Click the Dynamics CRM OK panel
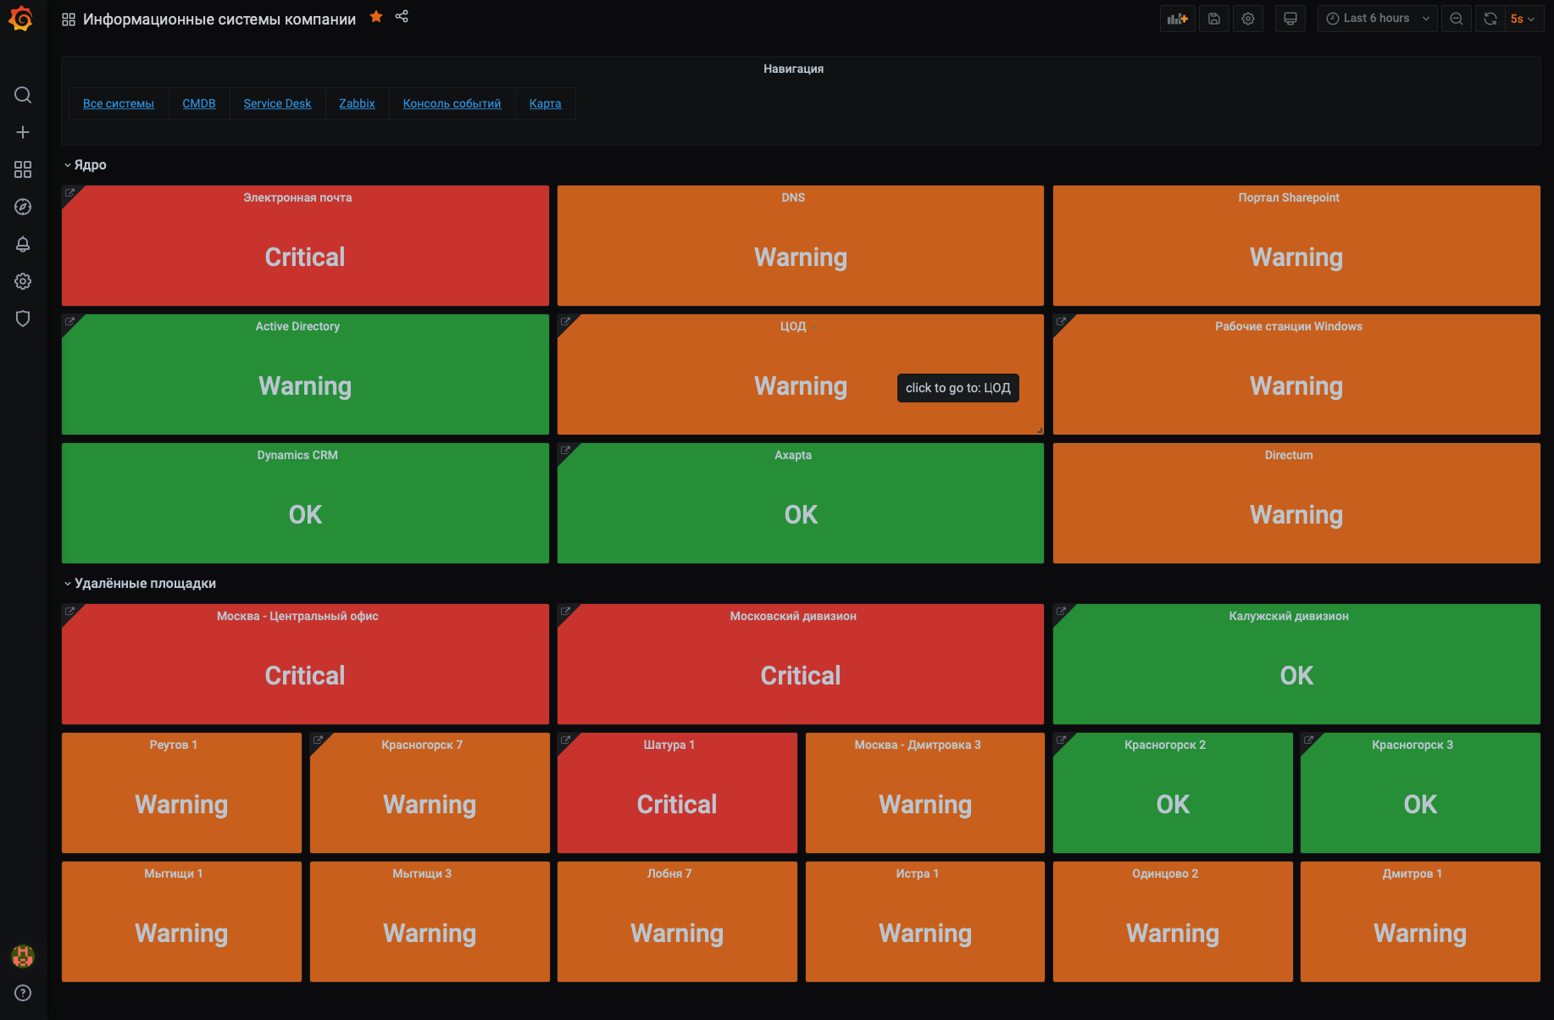The width and height of the screenshot is (1554, 1020). (x=305, y=503)
